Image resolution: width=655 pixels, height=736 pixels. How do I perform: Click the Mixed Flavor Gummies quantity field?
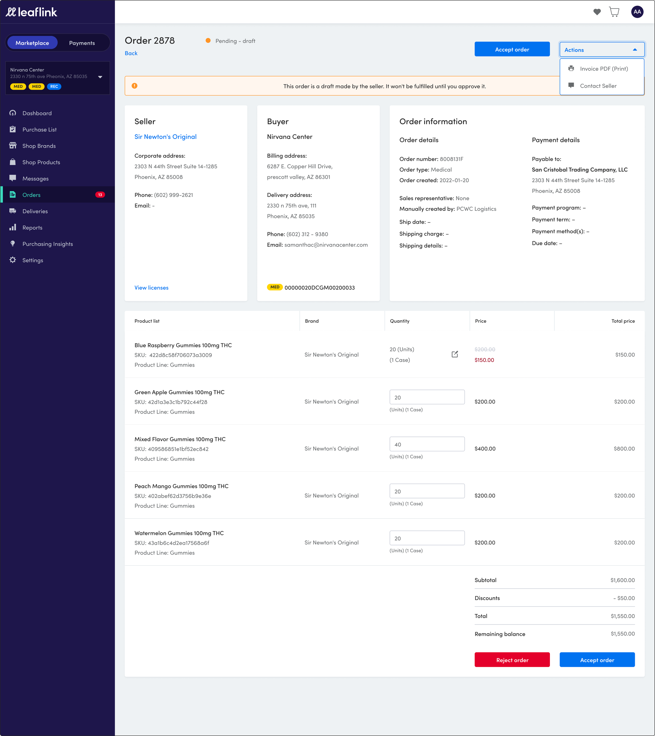pyautogui.click(x=427, y=444)
